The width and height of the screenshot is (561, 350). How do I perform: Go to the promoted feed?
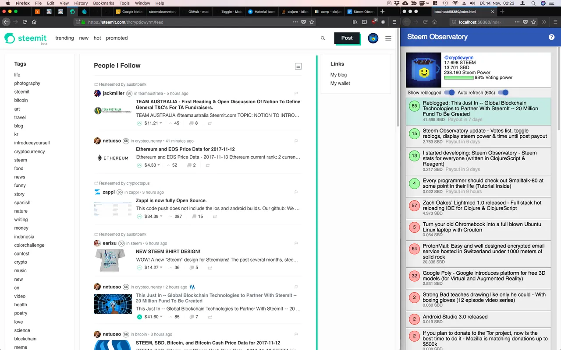[117, 38]
